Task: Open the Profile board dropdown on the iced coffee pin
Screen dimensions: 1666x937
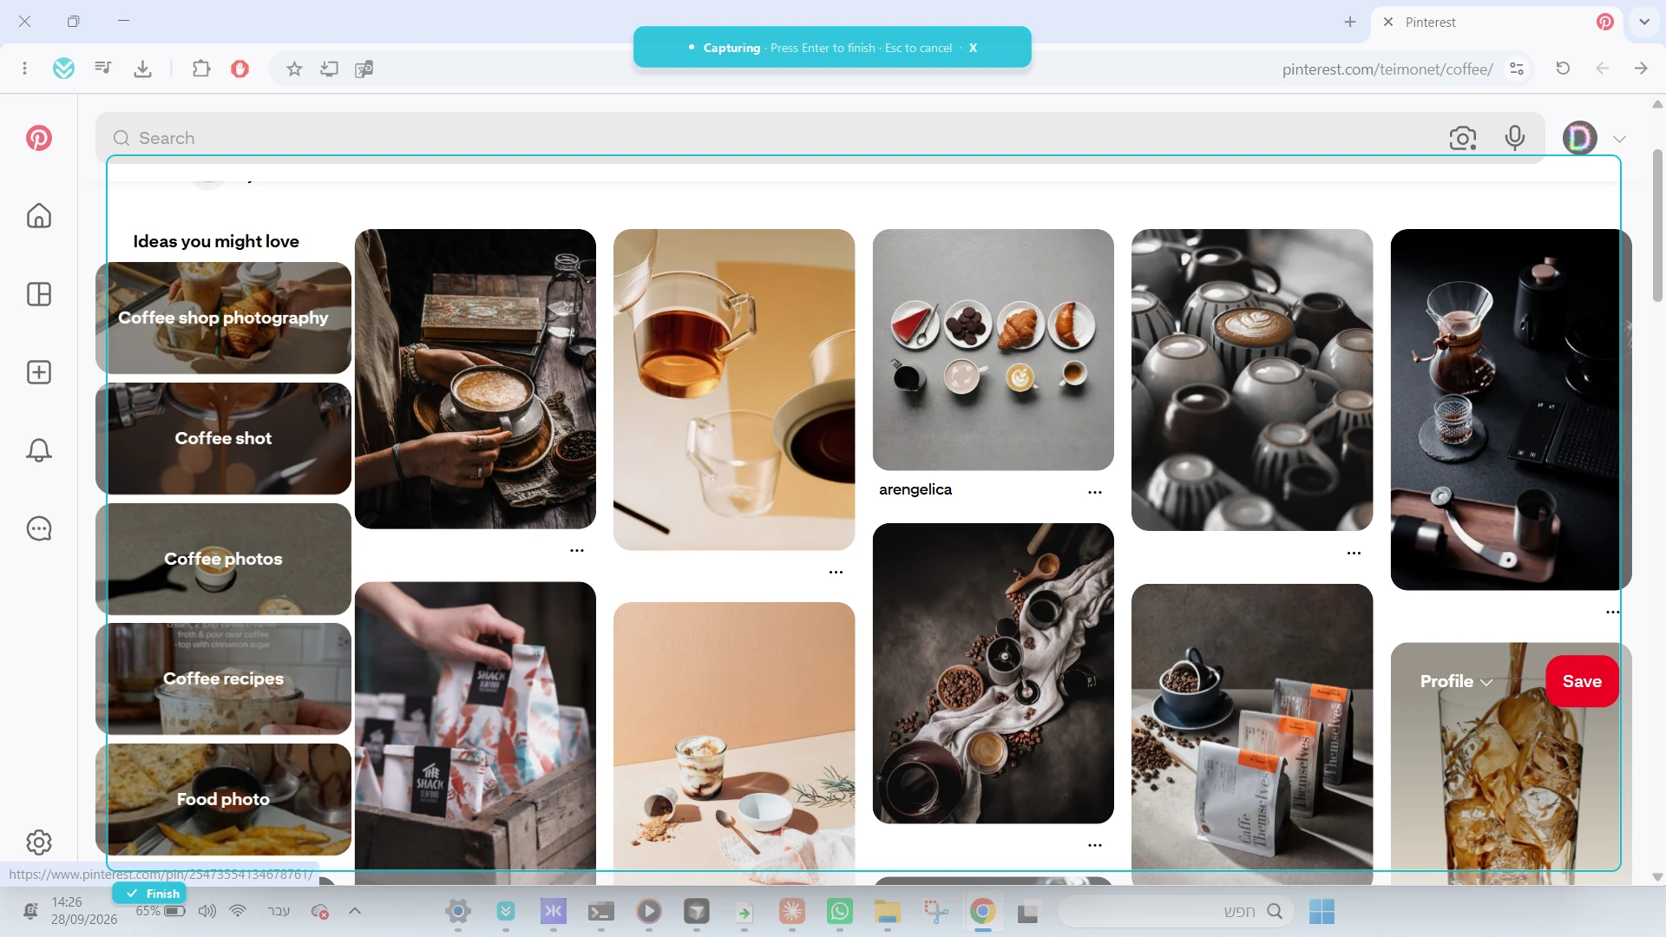Action: tap(1456, 682)
